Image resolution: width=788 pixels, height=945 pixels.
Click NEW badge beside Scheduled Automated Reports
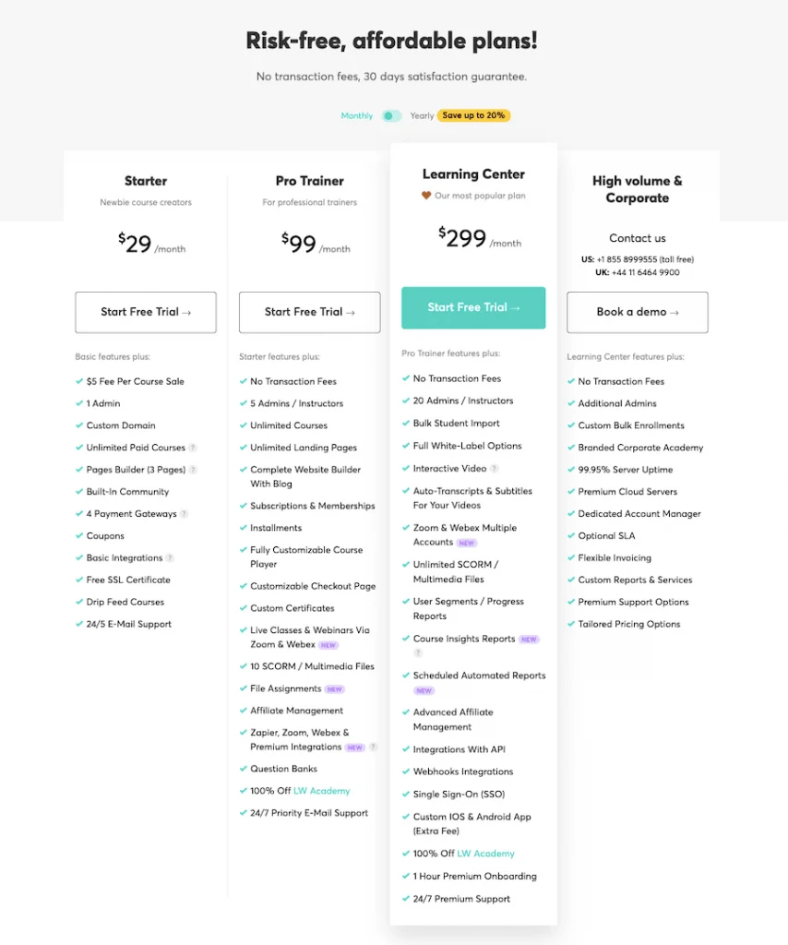(424, 690)
